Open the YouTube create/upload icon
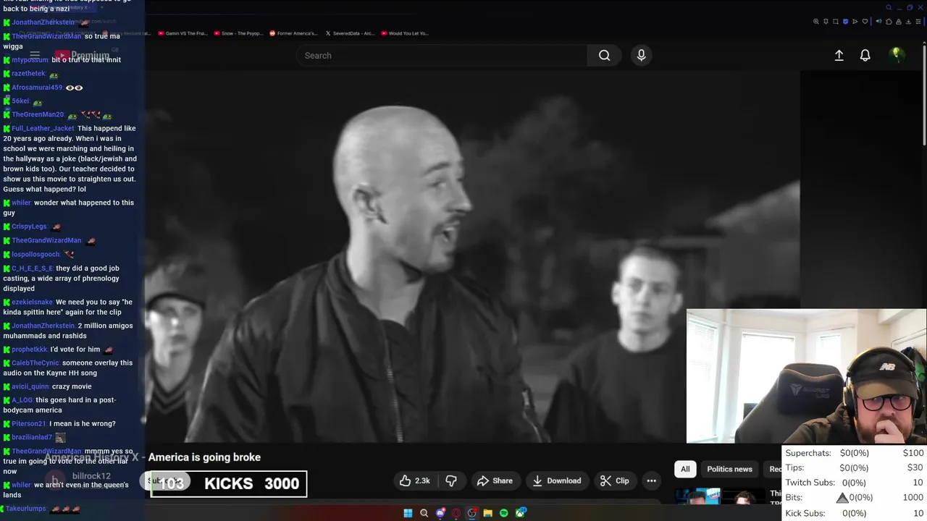The image size is (927, 521). 839,56
